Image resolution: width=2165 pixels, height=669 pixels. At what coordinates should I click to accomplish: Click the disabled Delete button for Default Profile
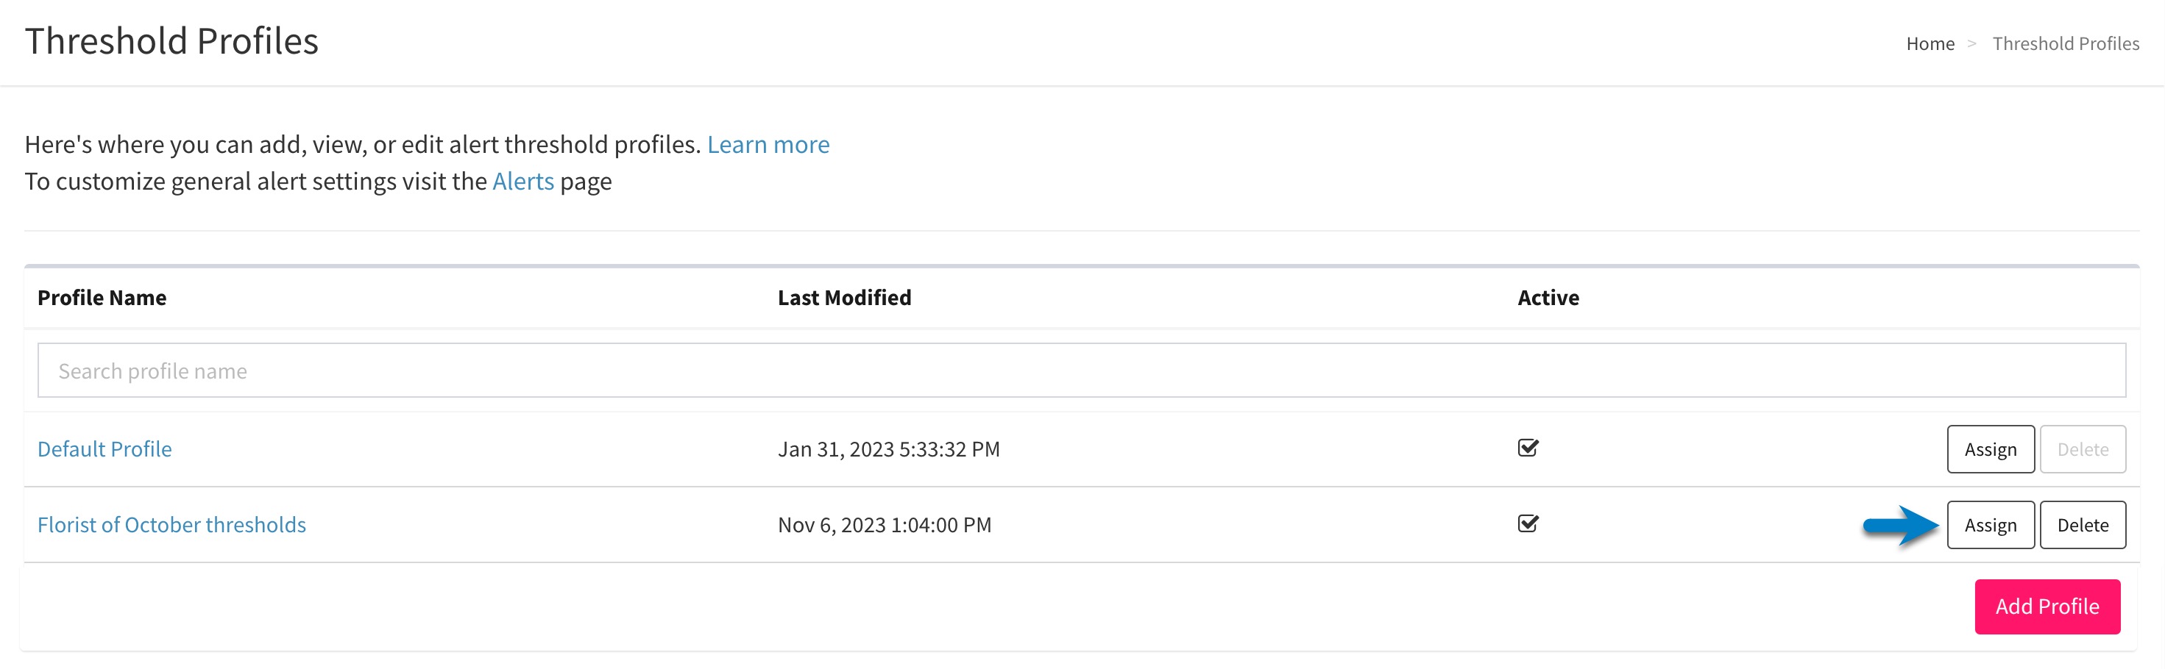(2083, 449)
